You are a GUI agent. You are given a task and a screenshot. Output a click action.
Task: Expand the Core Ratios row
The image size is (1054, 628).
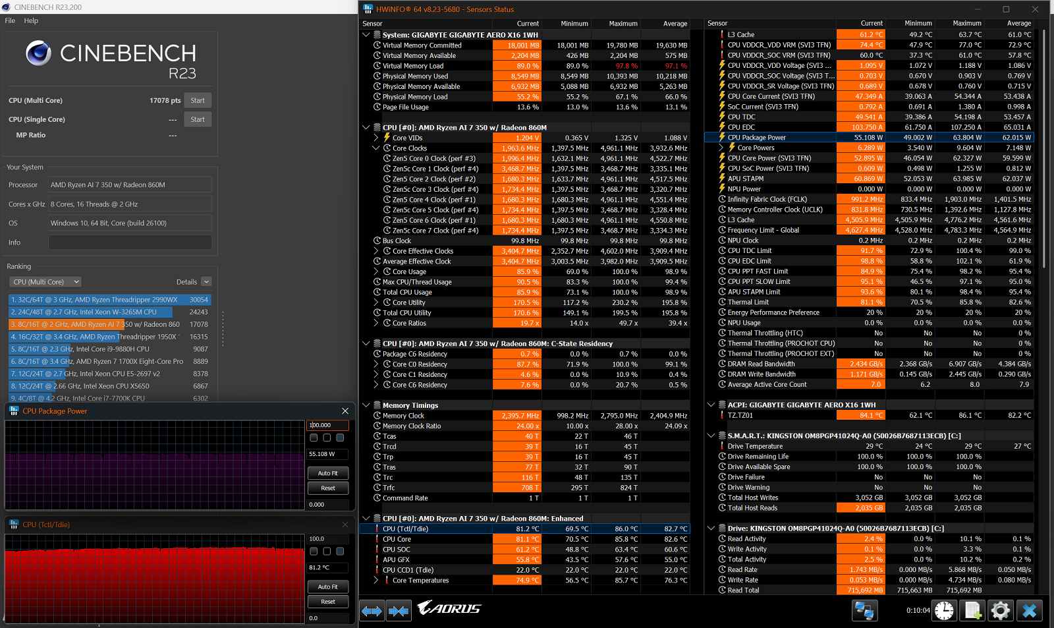pyautogui.click(x=376, y=323)
